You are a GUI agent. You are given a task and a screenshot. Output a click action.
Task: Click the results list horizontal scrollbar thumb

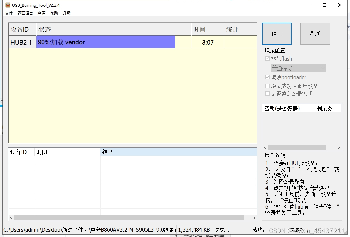129,218
